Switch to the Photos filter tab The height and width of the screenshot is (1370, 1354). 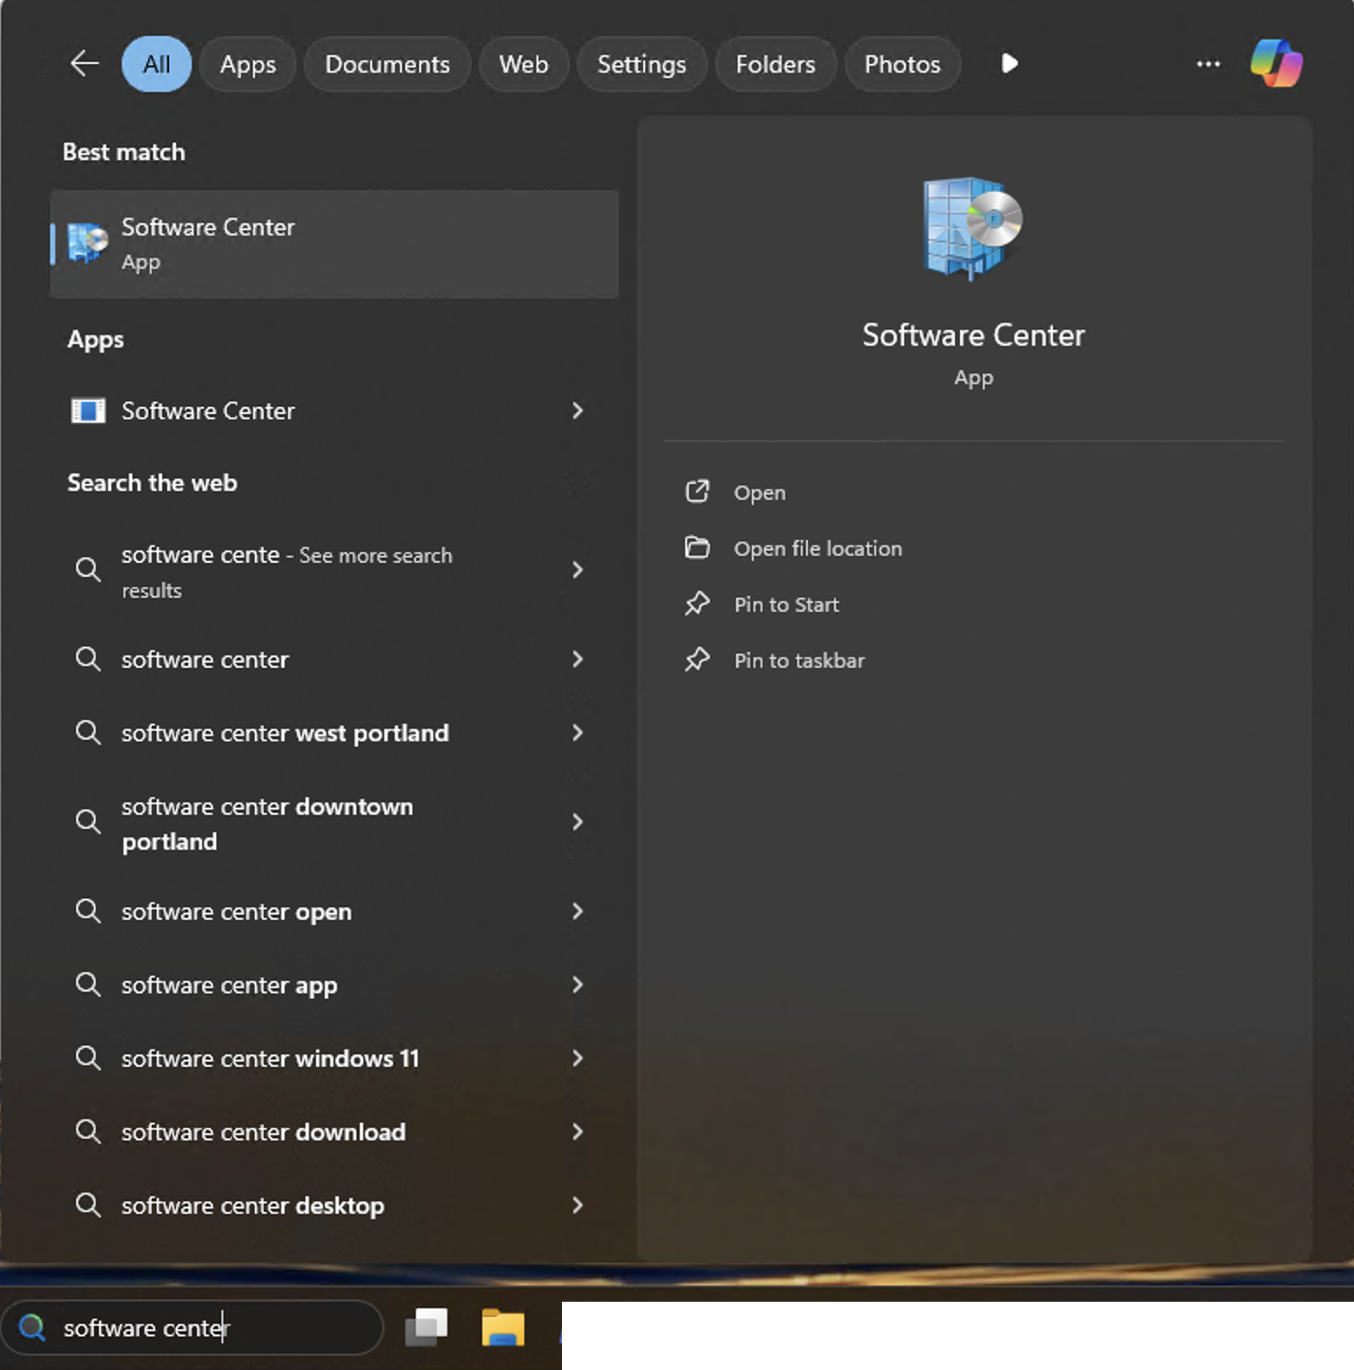(902, 64)
